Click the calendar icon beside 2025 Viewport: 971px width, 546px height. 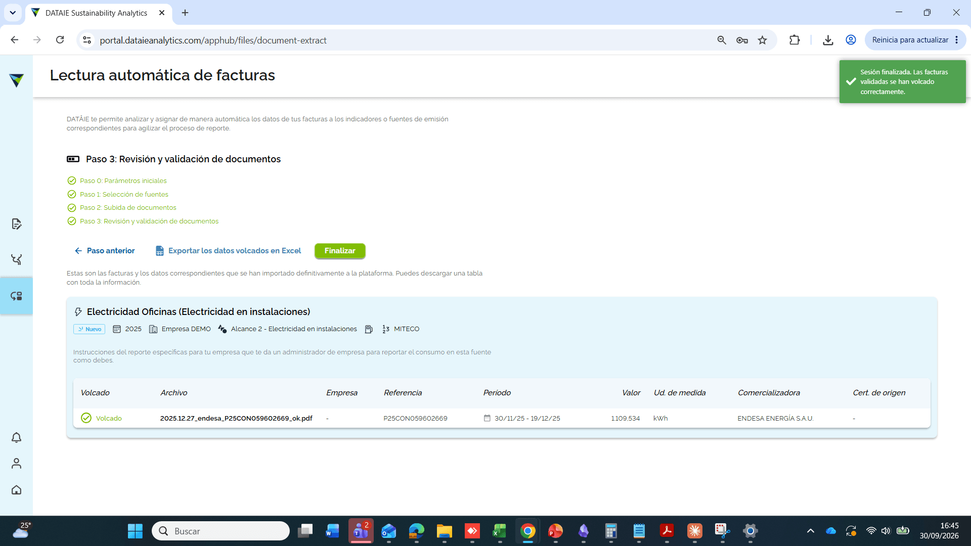pos(116,329)
